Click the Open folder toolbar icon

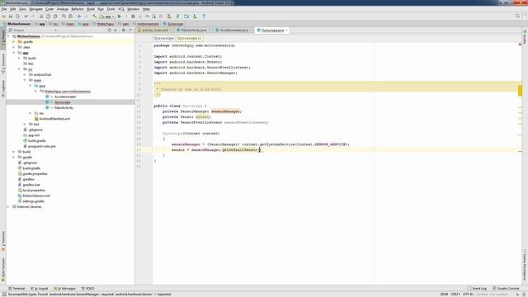4,16
